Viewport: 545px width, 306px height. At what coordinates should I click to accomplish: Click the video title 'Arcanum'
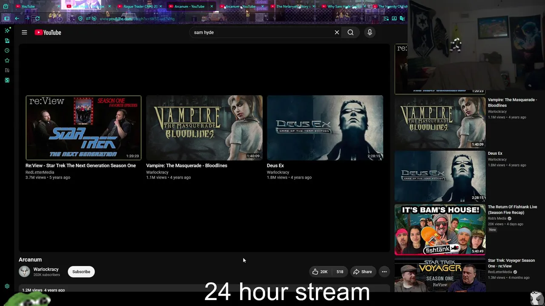tap(30, 260)
